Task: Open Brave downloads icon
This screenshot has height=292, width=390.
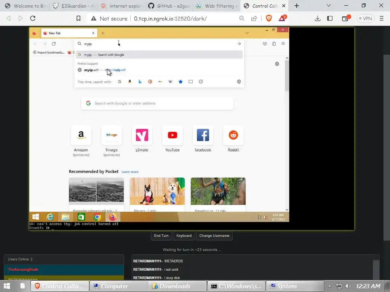Action: click(x=317, y=18)
